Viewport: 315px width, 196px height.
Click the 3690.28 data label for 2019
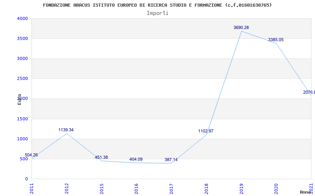click(x=241, y=28)
